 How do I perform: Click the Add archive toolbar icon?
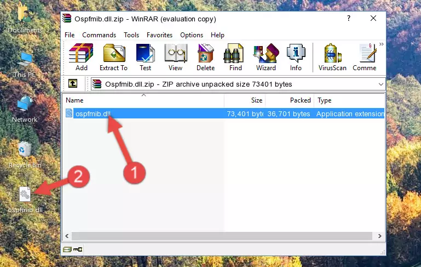tap(81, 57)
